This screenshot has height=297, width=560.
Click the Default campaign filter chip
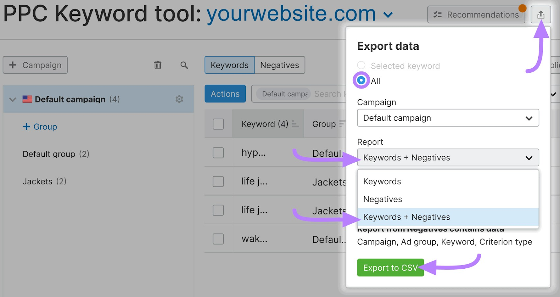click(283, 94)
